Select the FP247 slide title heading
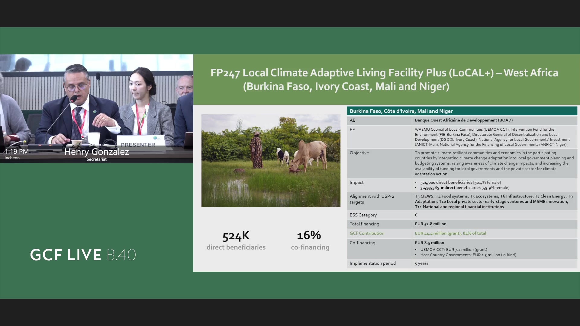Screen dimensions: 580x326 point(384,79)
